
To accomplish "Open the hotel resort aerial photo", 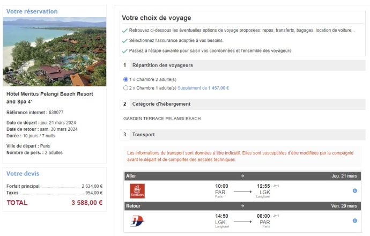I will tap(55, 51).
